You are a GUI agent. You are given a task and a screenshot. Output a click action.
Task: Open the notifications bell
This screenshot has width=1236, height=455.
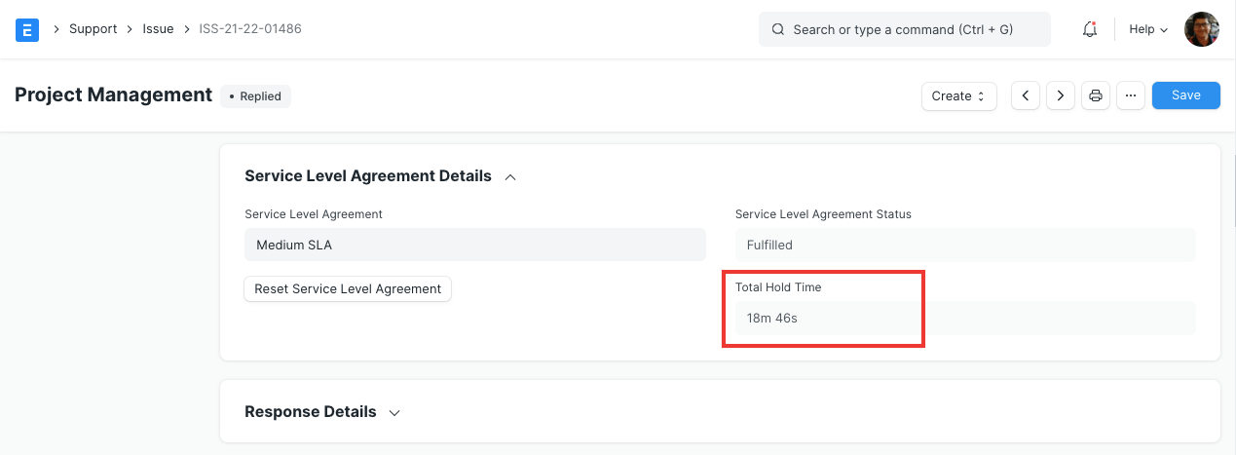point(1090,29)
